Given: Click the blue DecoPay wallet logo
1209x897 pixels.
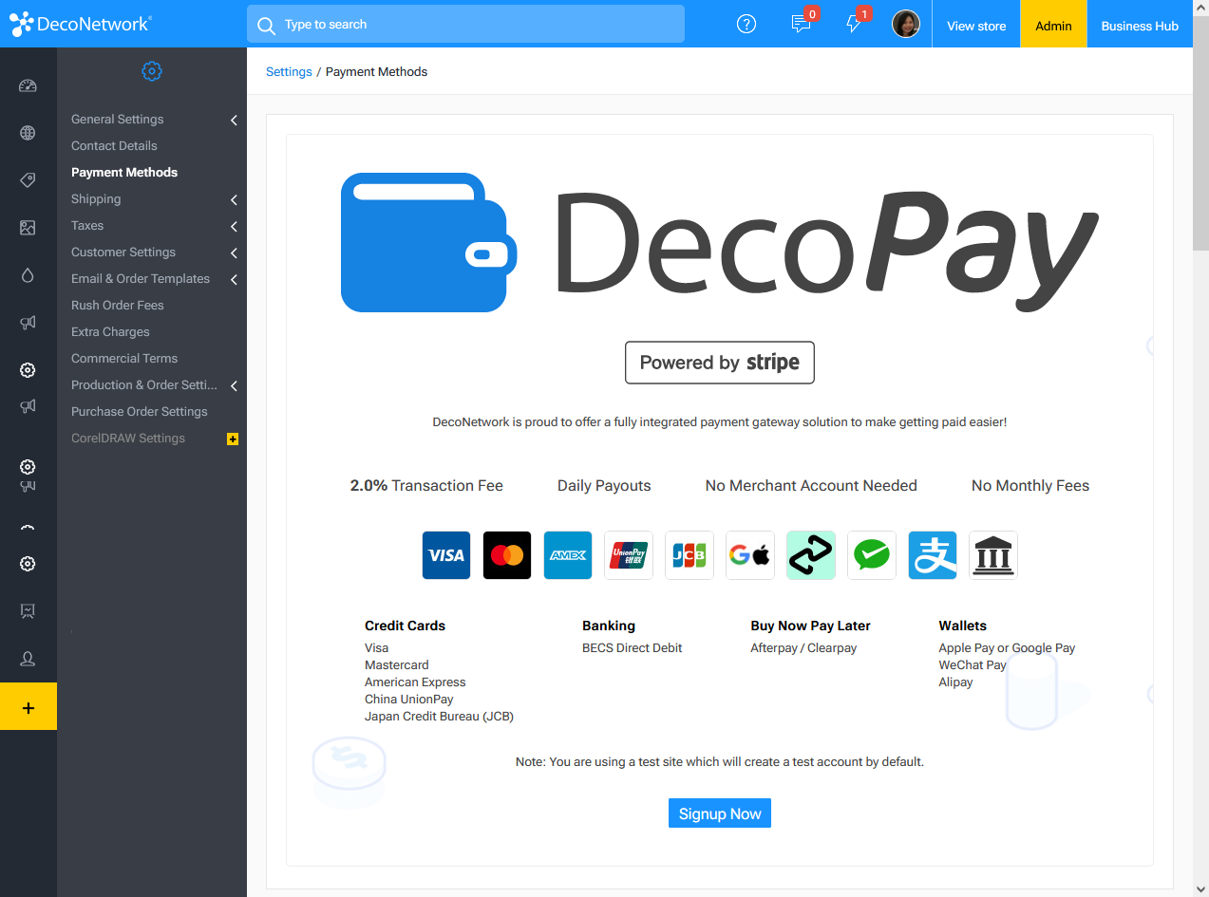Looking at the screenshot, I should click(x=428, y=242).
